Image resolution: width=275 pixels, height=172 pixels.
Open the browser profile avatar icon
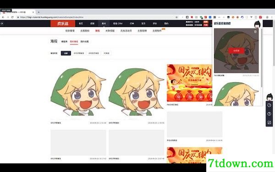267,17
